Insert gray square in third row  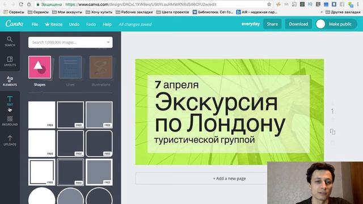coord(99,172)
